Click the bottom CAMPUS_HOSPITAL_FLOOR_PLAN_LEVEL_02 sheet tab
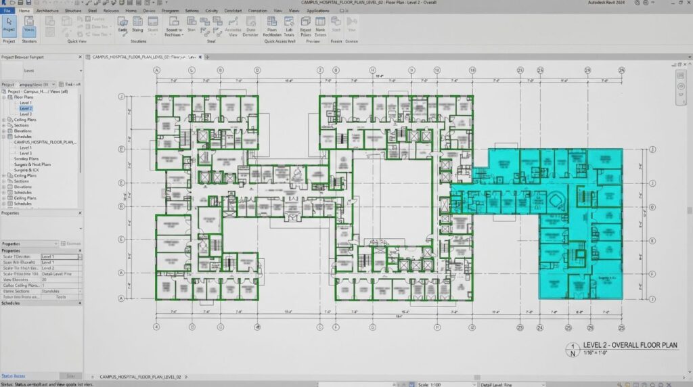The width and height of the screenshot is (693, 387). click(x=140, y=377)
